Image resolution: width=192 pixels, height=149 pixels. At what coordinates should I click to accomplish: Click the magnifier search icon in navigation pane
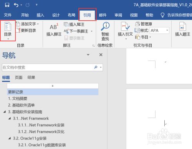(x=96, y=67)
